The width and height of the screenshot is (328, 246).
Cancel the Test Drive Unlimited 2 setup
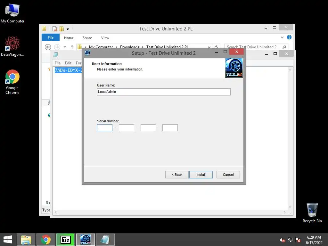[228, 175]
